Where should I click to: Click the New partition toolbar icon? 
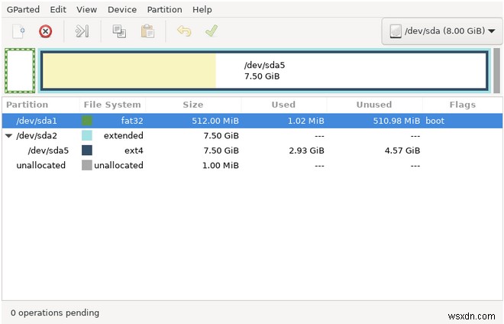(19, 31)
